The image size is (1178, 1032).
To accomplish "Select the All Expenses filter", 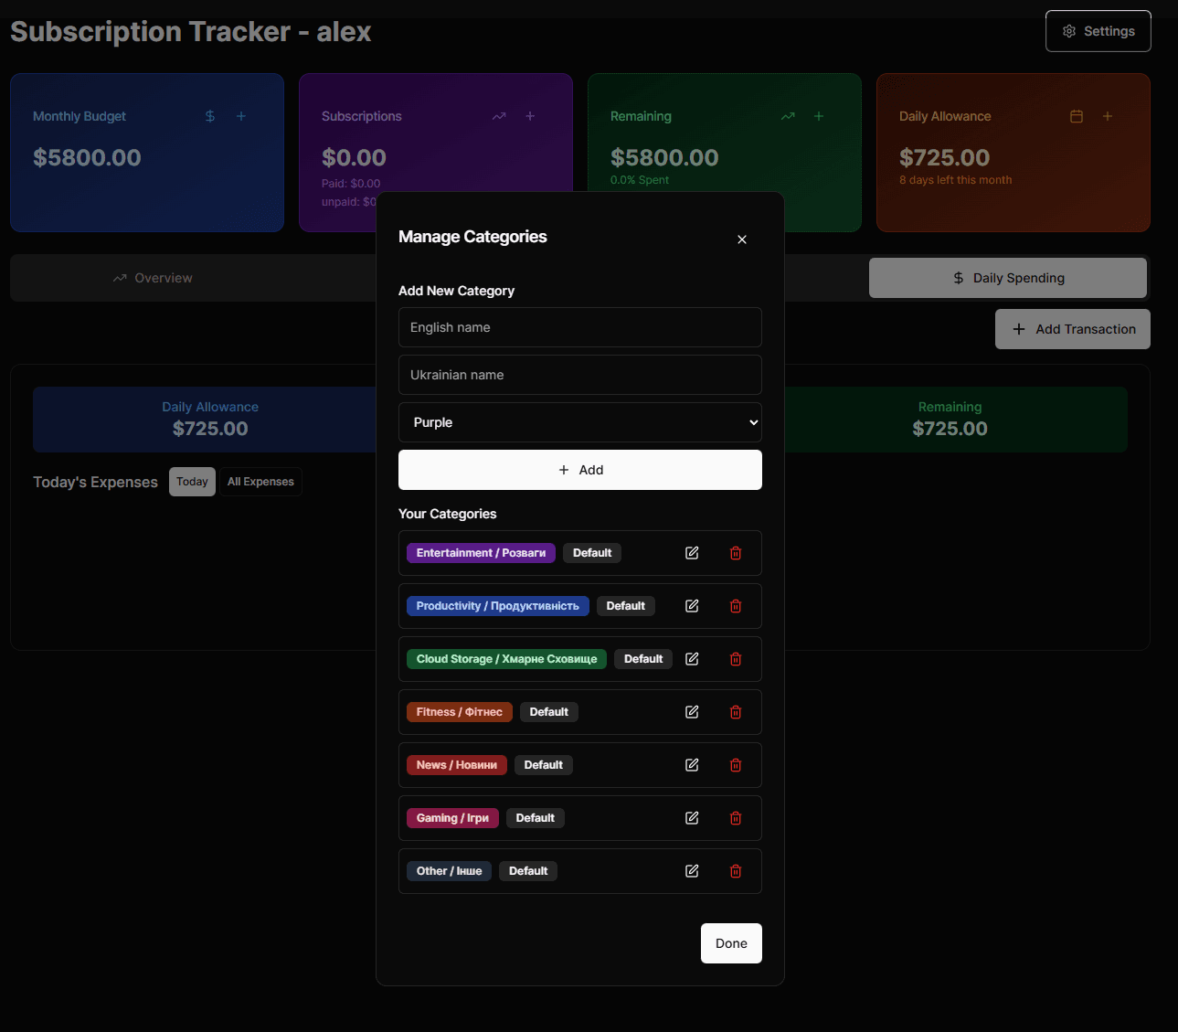I will (x=260, y=482).
